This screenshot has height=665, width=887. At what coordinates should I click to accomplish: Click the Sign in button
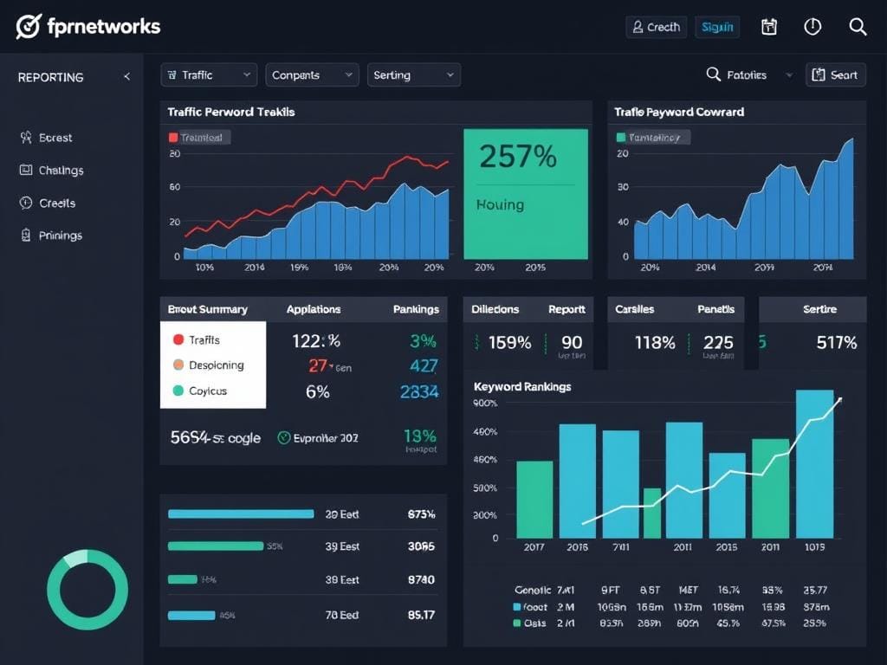coord(717,26)
